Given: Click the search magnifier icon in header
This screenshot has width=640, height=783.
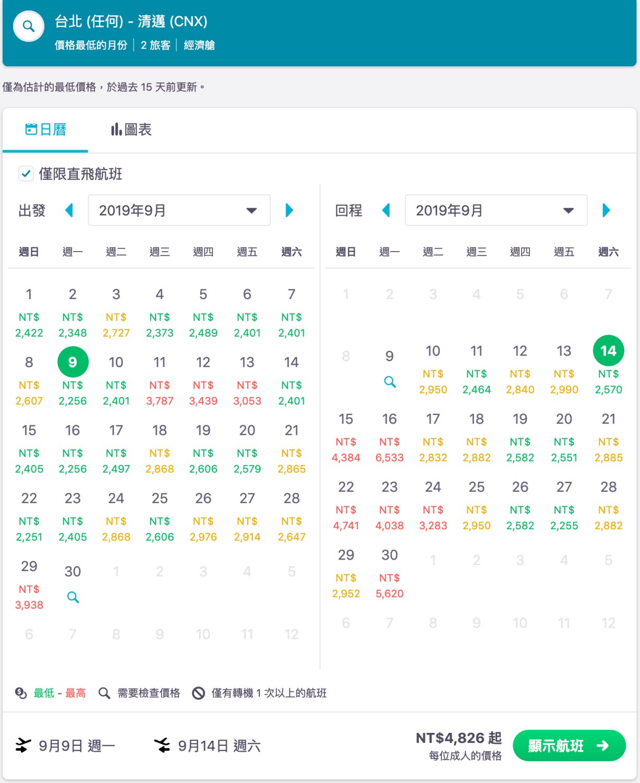Looking at the screenshot, I should pos(29,26).
